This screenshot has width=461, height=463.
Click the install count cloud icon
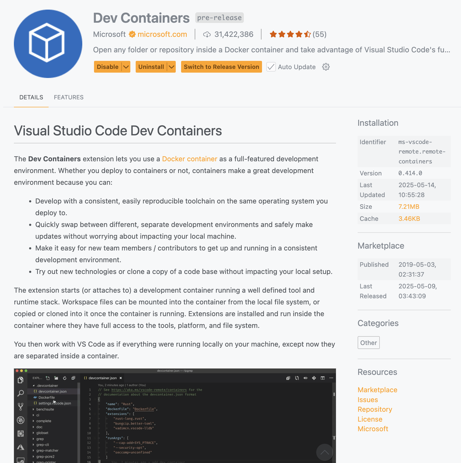coord(207,34)
